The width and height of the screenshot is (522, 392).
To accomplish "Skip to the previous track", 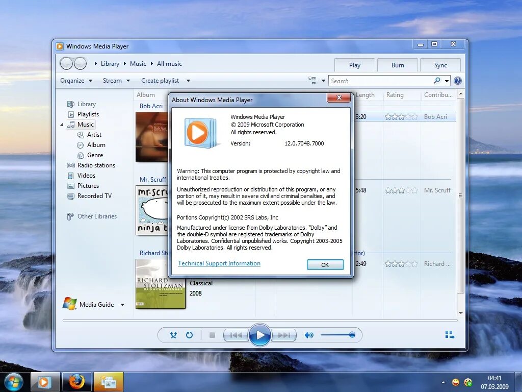I will (236, 335).
